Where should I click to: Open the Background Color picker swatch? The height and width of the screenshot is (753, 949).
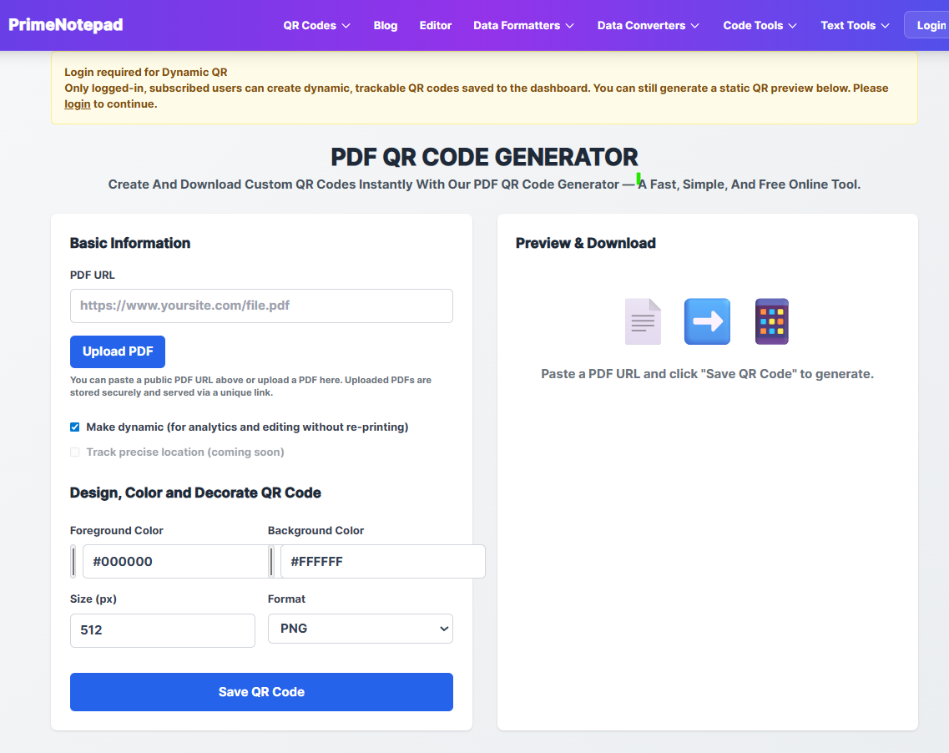[271, 561]
